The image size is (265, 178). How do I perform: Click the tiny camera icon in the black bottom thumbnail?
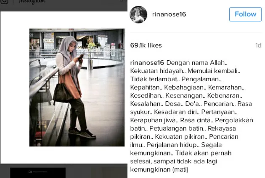pos(30,172)
